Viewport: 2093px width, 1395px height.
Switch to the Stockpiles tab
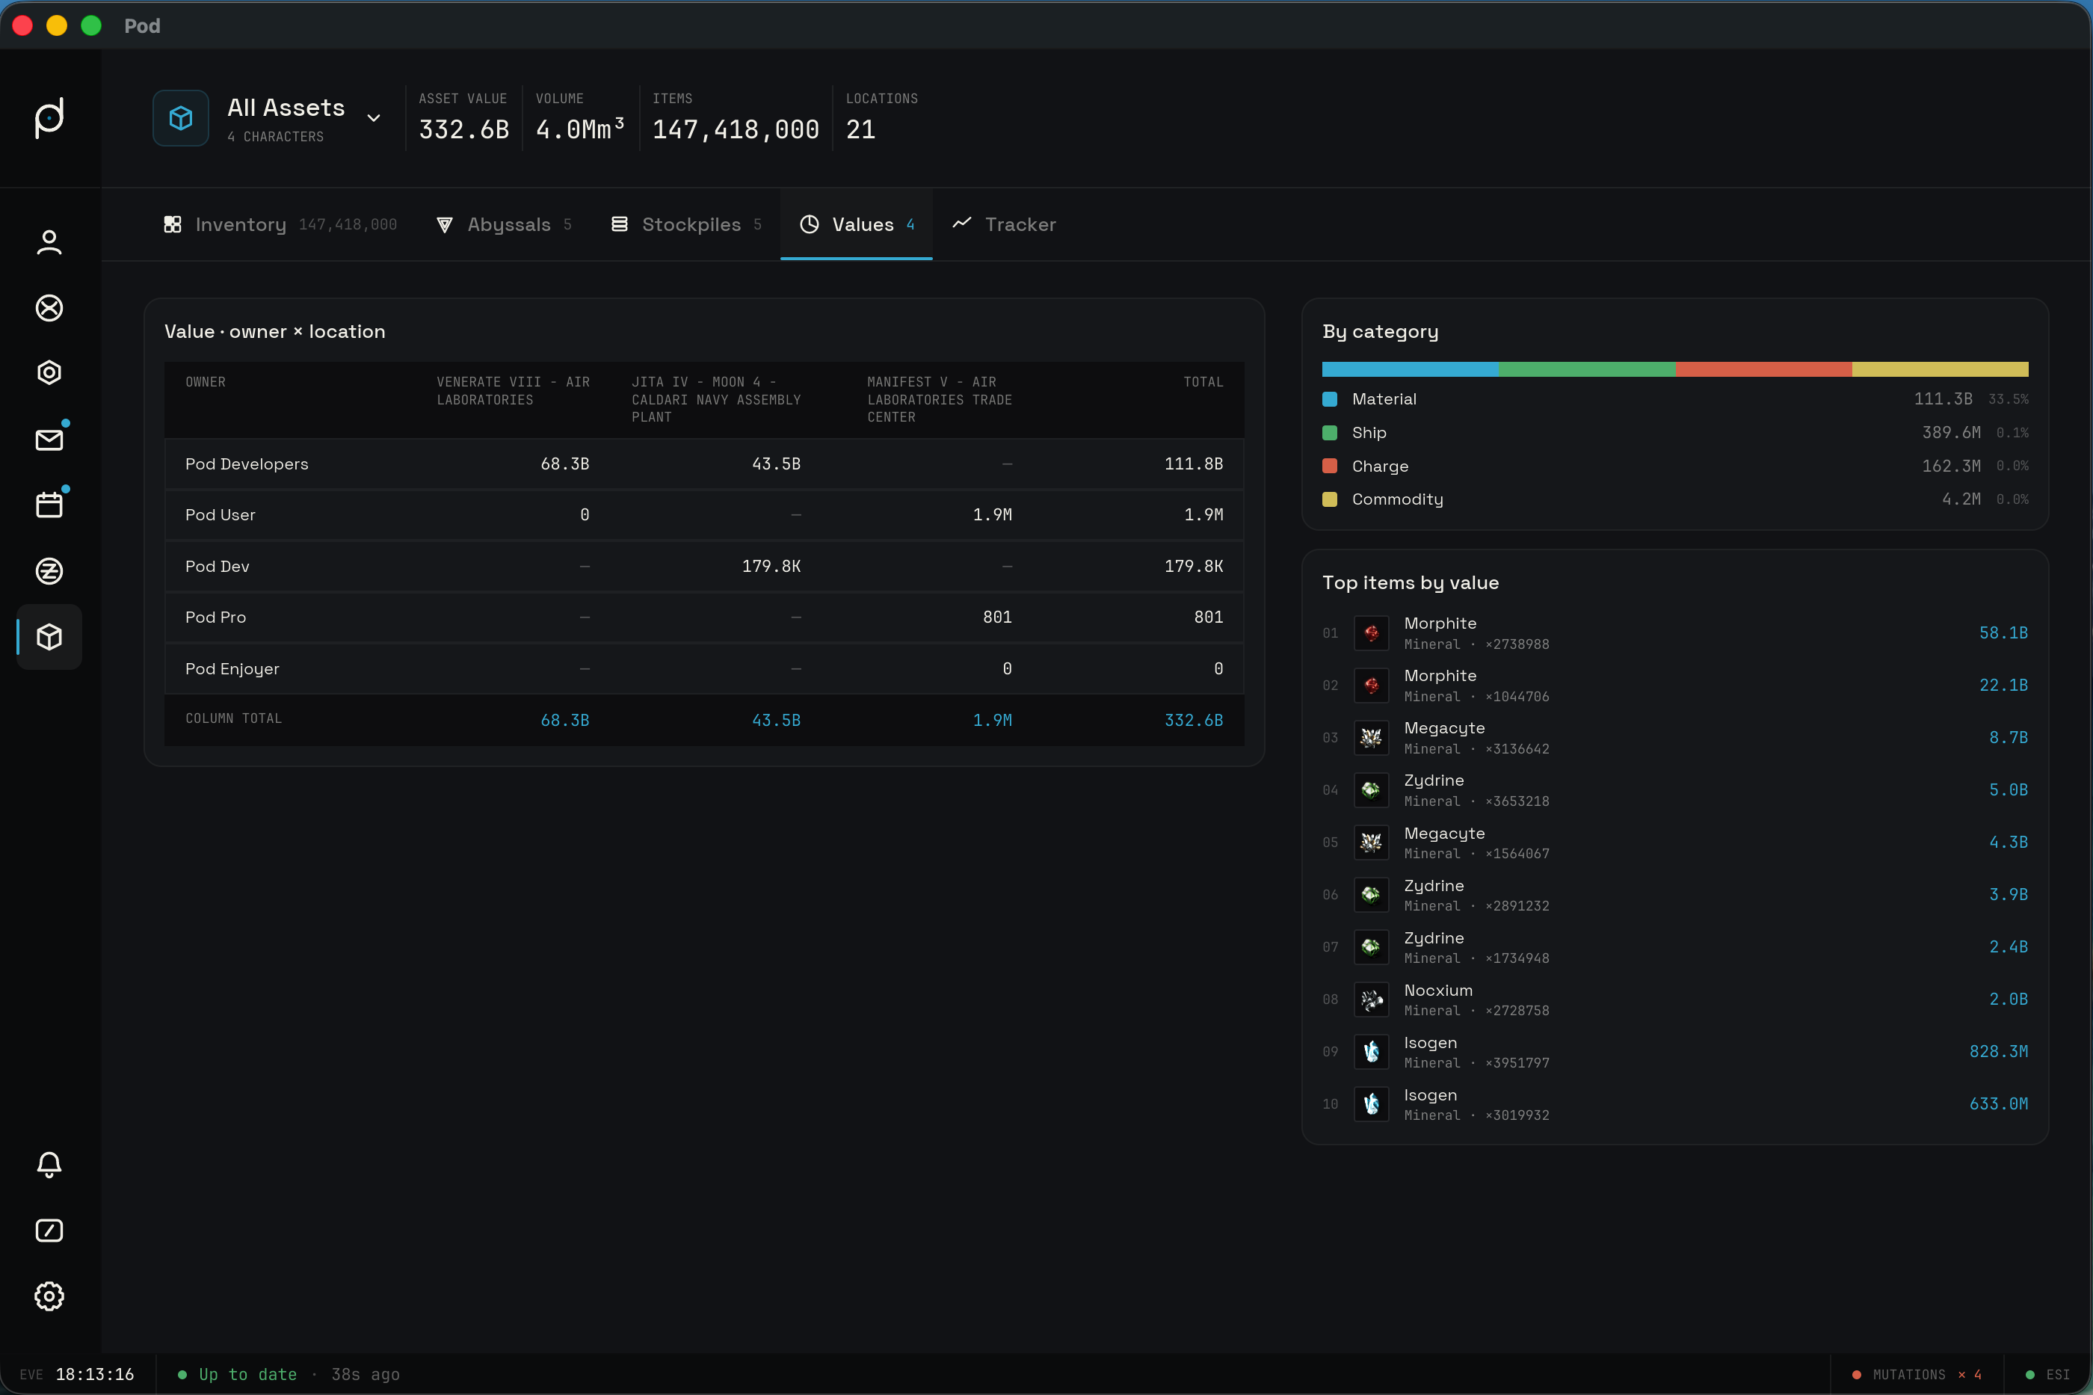pos(685,224)
